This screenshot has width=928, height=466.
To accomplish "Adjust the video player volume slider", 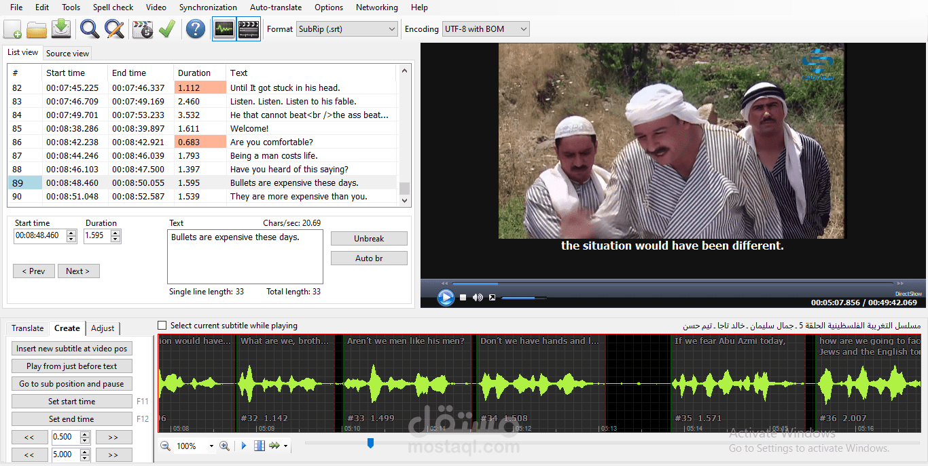I will point(523,298).
